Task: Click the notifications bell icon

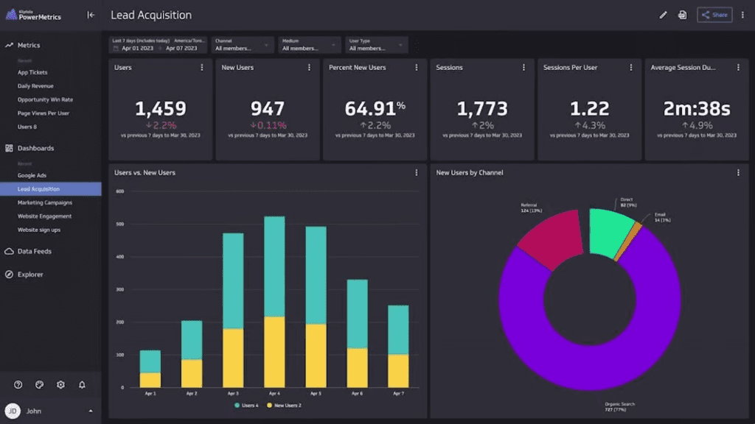Action: click(82, 384)
